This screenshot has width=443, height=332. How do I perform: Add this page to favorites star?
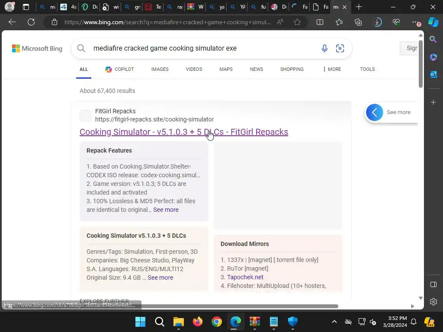[297, 22]
